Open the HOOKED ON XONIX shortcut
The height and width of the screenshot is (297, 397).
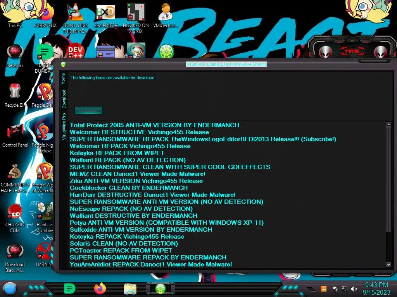(x=136, y=18)
